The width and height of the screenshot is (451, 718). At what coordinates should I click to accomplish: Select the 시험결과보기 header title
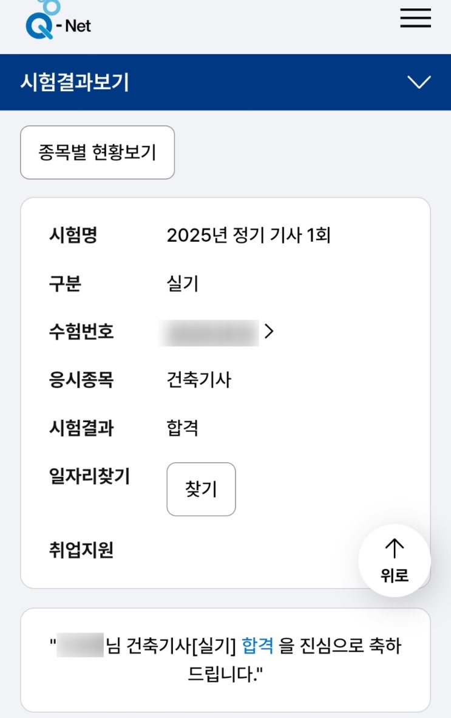pos(75,82)
